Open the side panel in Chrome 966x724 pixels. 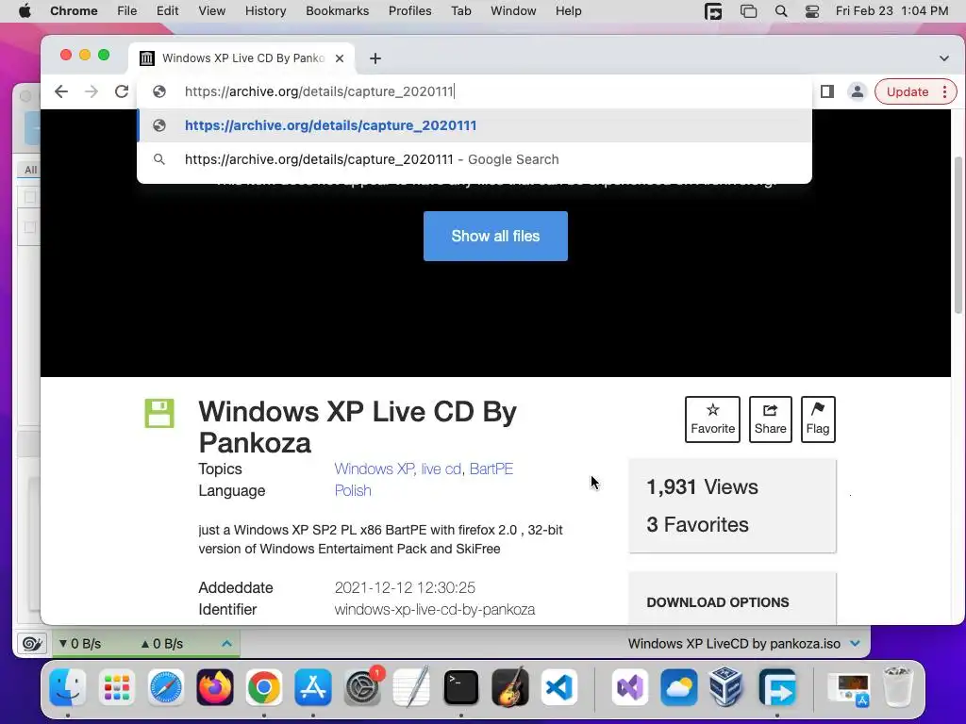[826, 91]
